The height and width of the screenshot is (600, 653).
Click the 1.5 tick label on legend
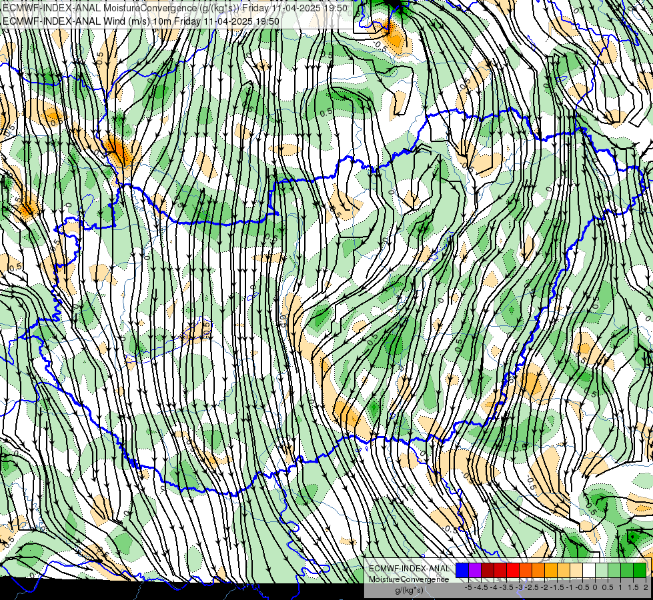click(633, 587)
